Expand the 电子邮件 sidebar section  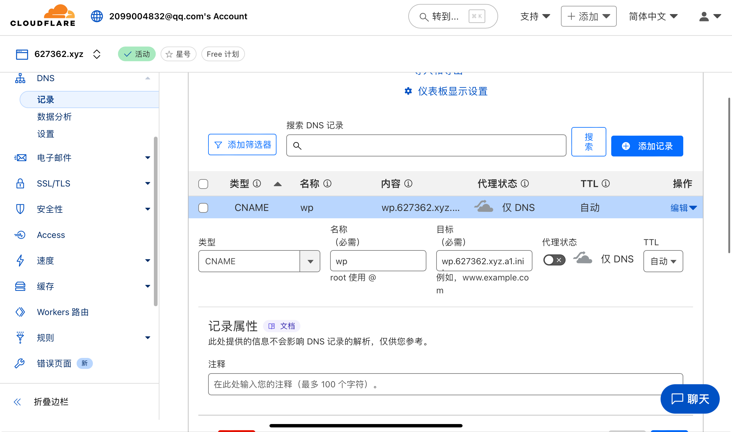tap(148, 158)
